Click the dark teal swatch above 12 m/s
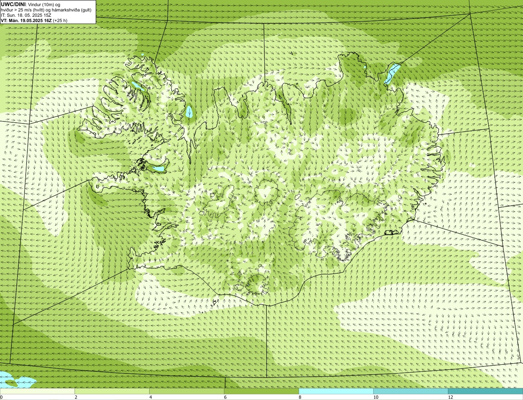Screen dimensions: 523x400 click(485, 391)
